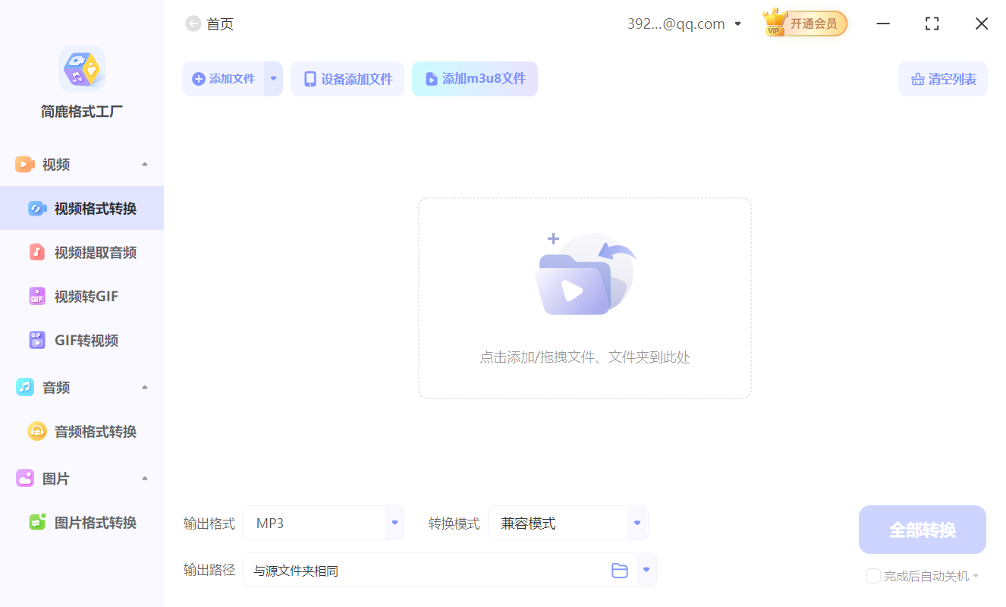Click the 添加m3u8文件 tab button
This screenshot has width=1006, height=607.
tap(475, 78)
